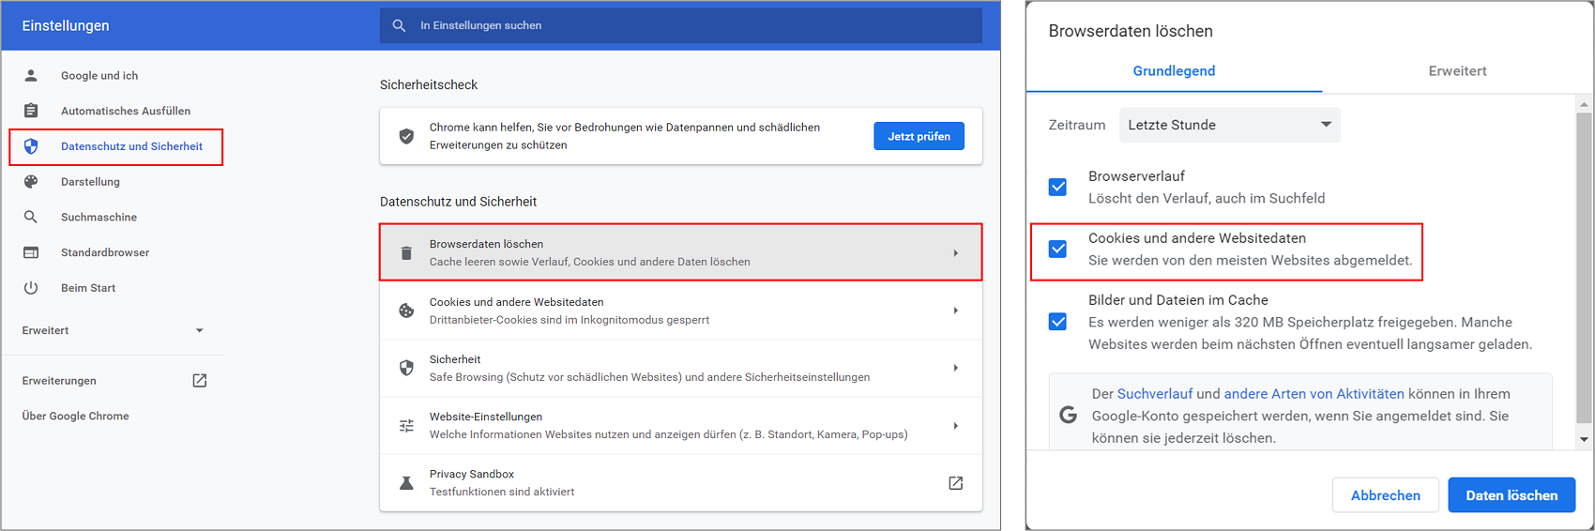Click the power icon beside Beim Start
The image size is (1595, 531).
[x=31, y=288]
